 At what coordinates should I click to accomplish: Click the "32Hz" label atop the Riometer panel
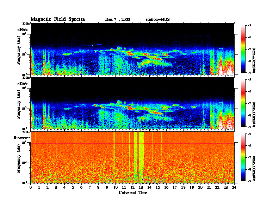(x=26, y=132)
